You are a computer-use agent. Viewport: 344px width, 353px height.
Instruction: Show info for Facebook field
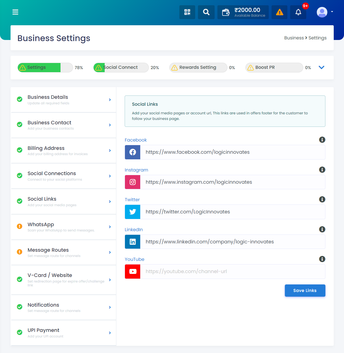(322, 140)
